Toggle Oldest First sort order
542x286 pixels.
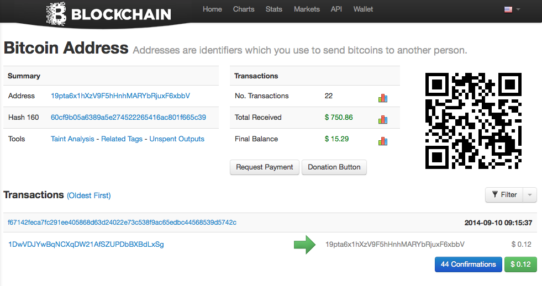coord(89,195)
